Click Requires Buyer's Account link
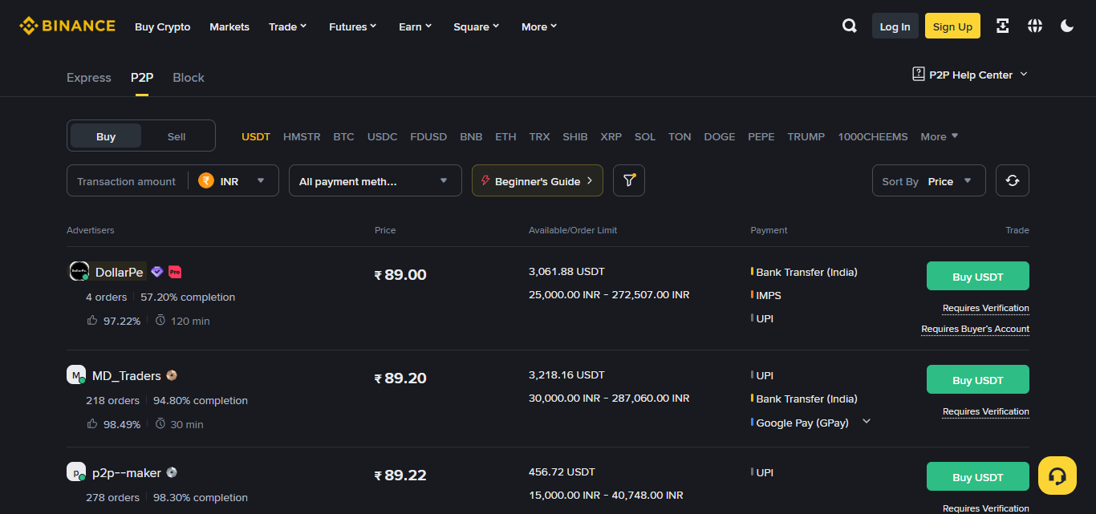Screen dimensions: 1096x514 [x=975, y=329]
